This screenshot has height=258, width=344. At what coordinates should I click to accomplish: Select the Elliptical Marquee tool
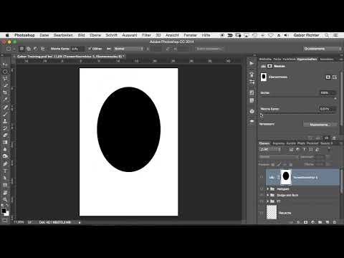(5, 72)
